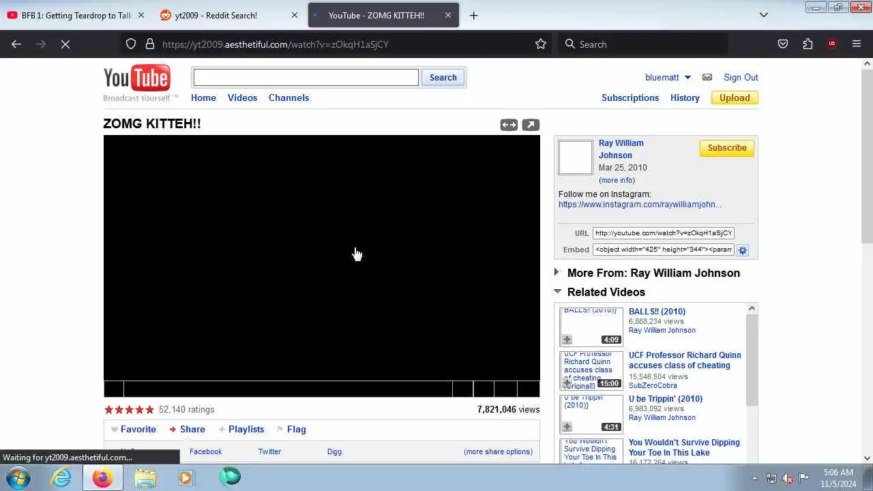Click the Upload button
The width and height of the screenshot is (873, 491).
click(x=735, y=98)
